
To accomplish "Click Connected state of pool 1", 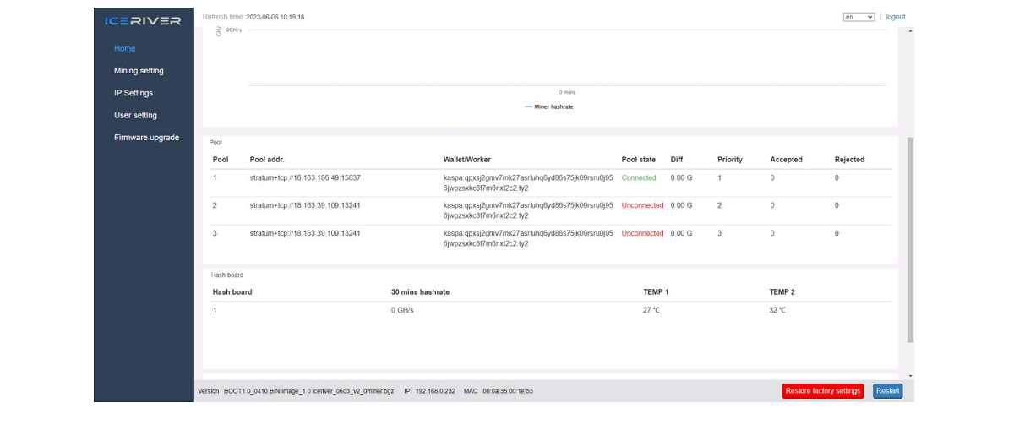I will [x=639, y=178].
